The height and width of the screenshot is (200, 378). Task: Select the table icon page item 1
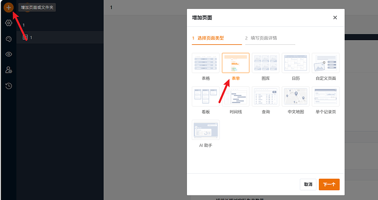point(60,37)
